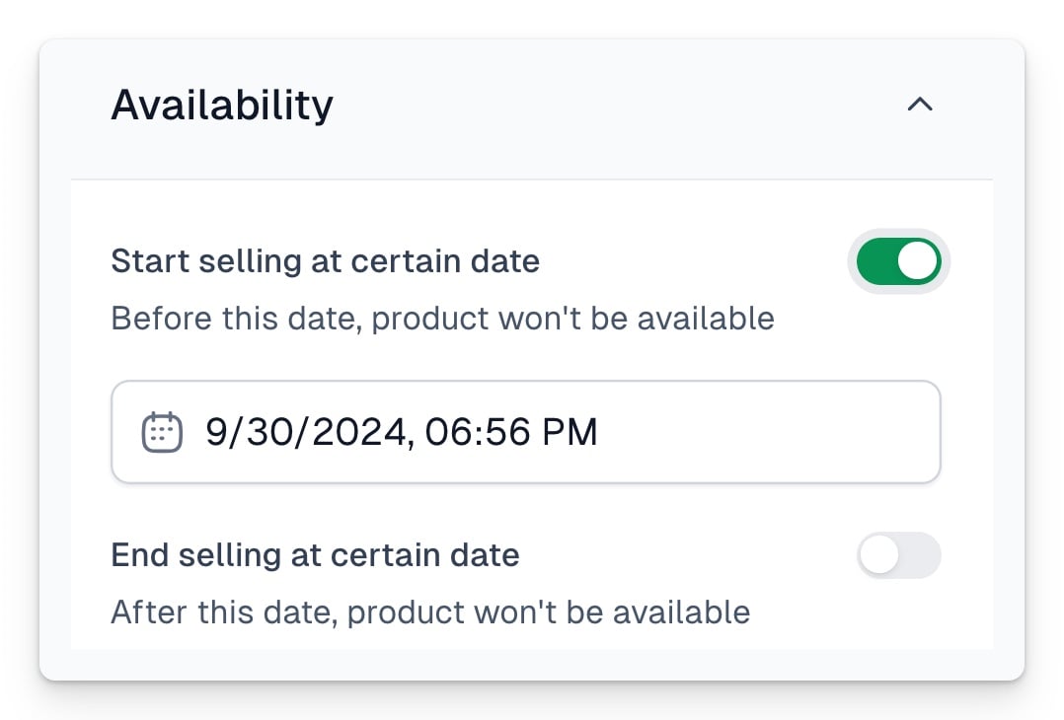Collapse the Availability section with the chevron
Viewport: 1064px width, 720px height.
coord(920,105)
